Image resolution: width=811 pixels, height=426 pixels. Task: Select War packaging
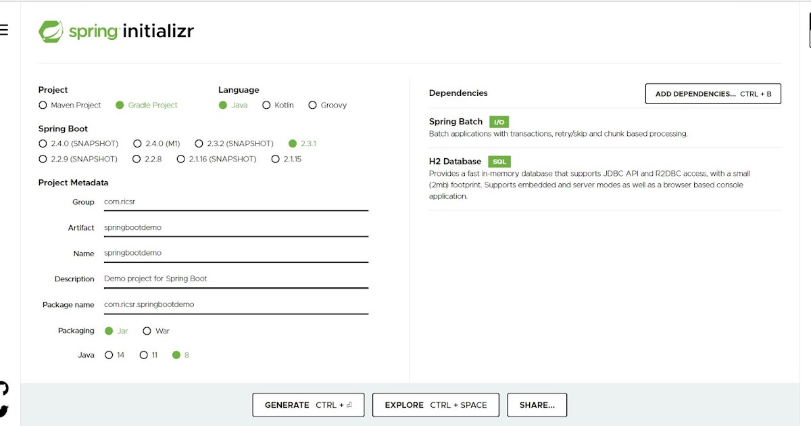[147, 331]
